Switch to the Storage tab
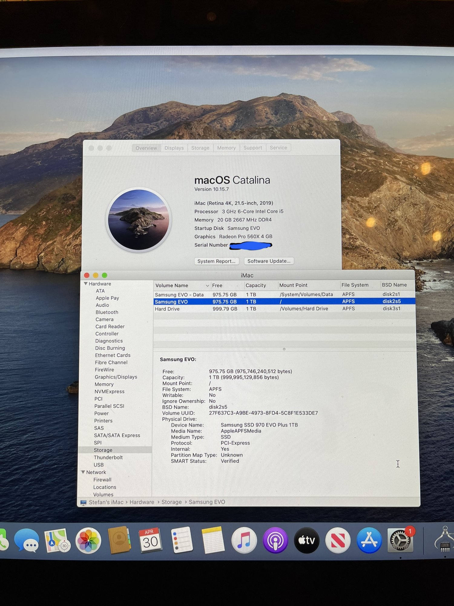 click(x=200, y=148)
